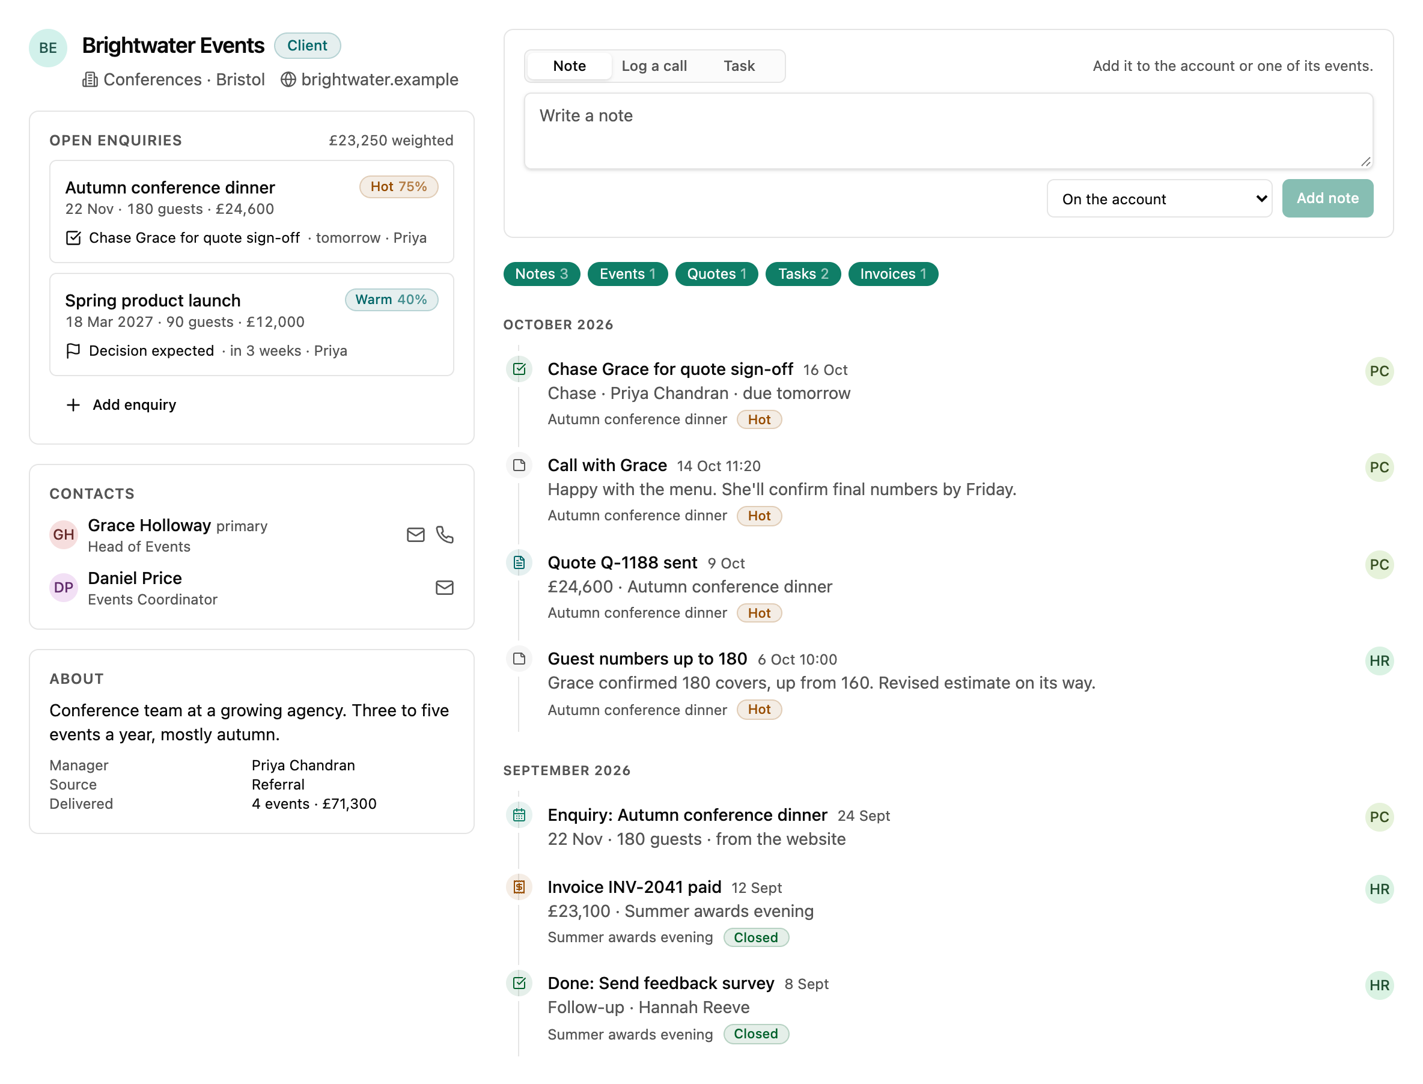
Task: Click in the Write a note text area
Action: coord(948,131)
